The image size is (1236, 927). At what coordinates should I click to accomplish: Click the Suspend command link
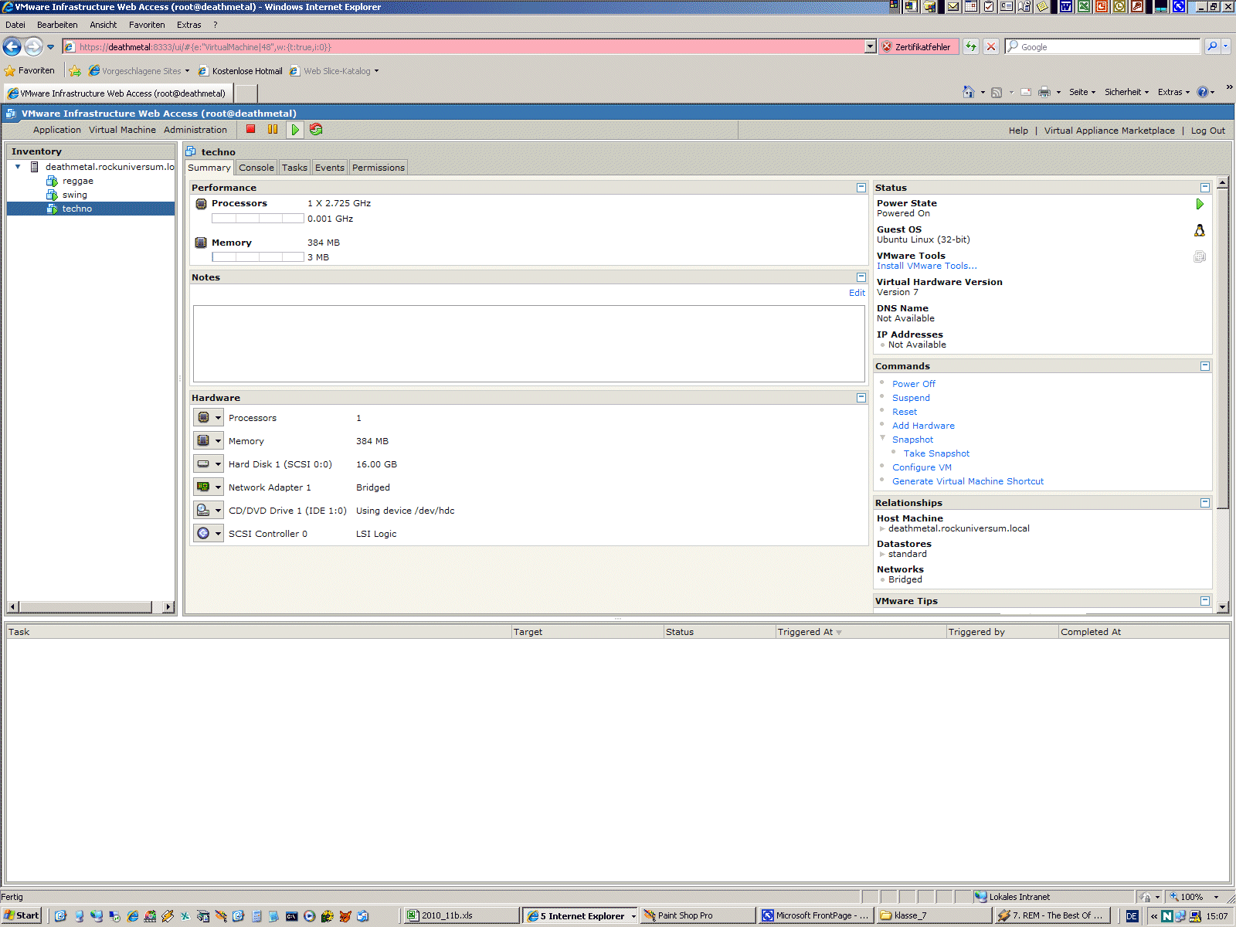[911, 398]
